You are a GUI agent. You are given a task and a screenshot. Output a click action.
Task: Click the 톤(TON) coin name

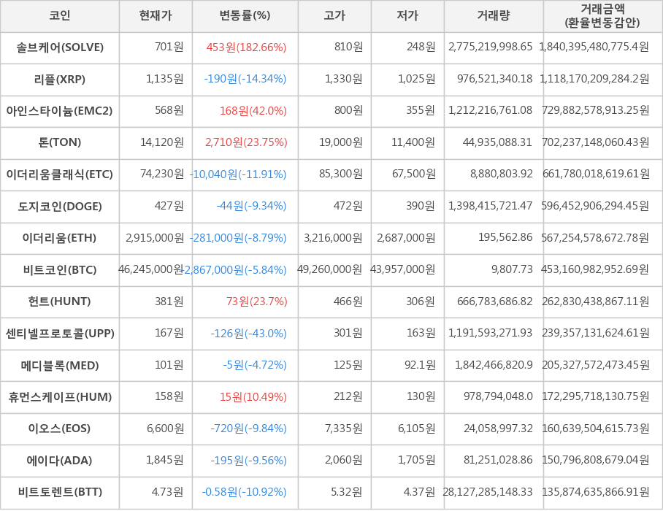(x=60, y=142)
